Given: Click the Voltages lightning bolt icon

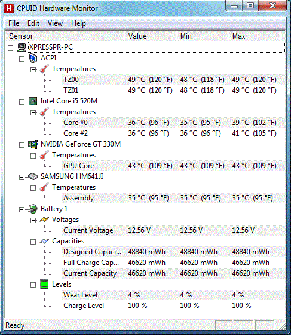Looking at the screenshot, I should click(44, 220).
